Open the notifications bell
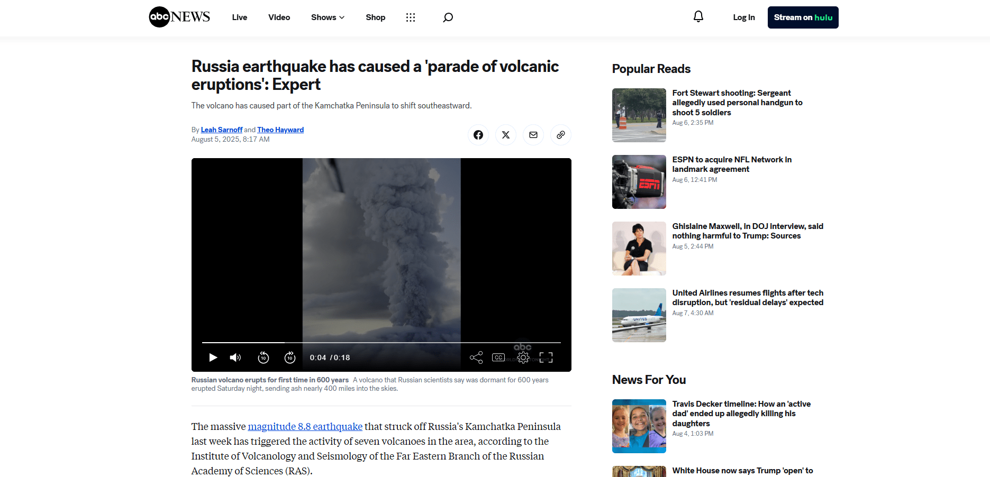Screen dimensions: 990x477 coord(698,17)
